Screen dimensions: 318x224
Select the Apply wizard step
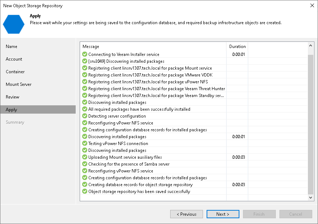pyautogui.click(x=38, y=110)
